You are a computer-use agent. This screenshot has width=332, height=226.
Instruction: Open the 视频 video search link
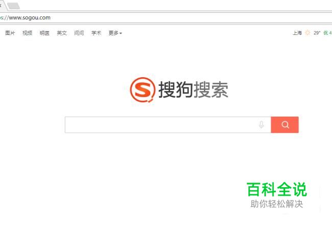coord(27,33)
